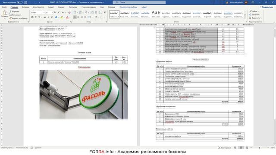
Task: Open the Font dialog launcher
Action: point(71,22)
